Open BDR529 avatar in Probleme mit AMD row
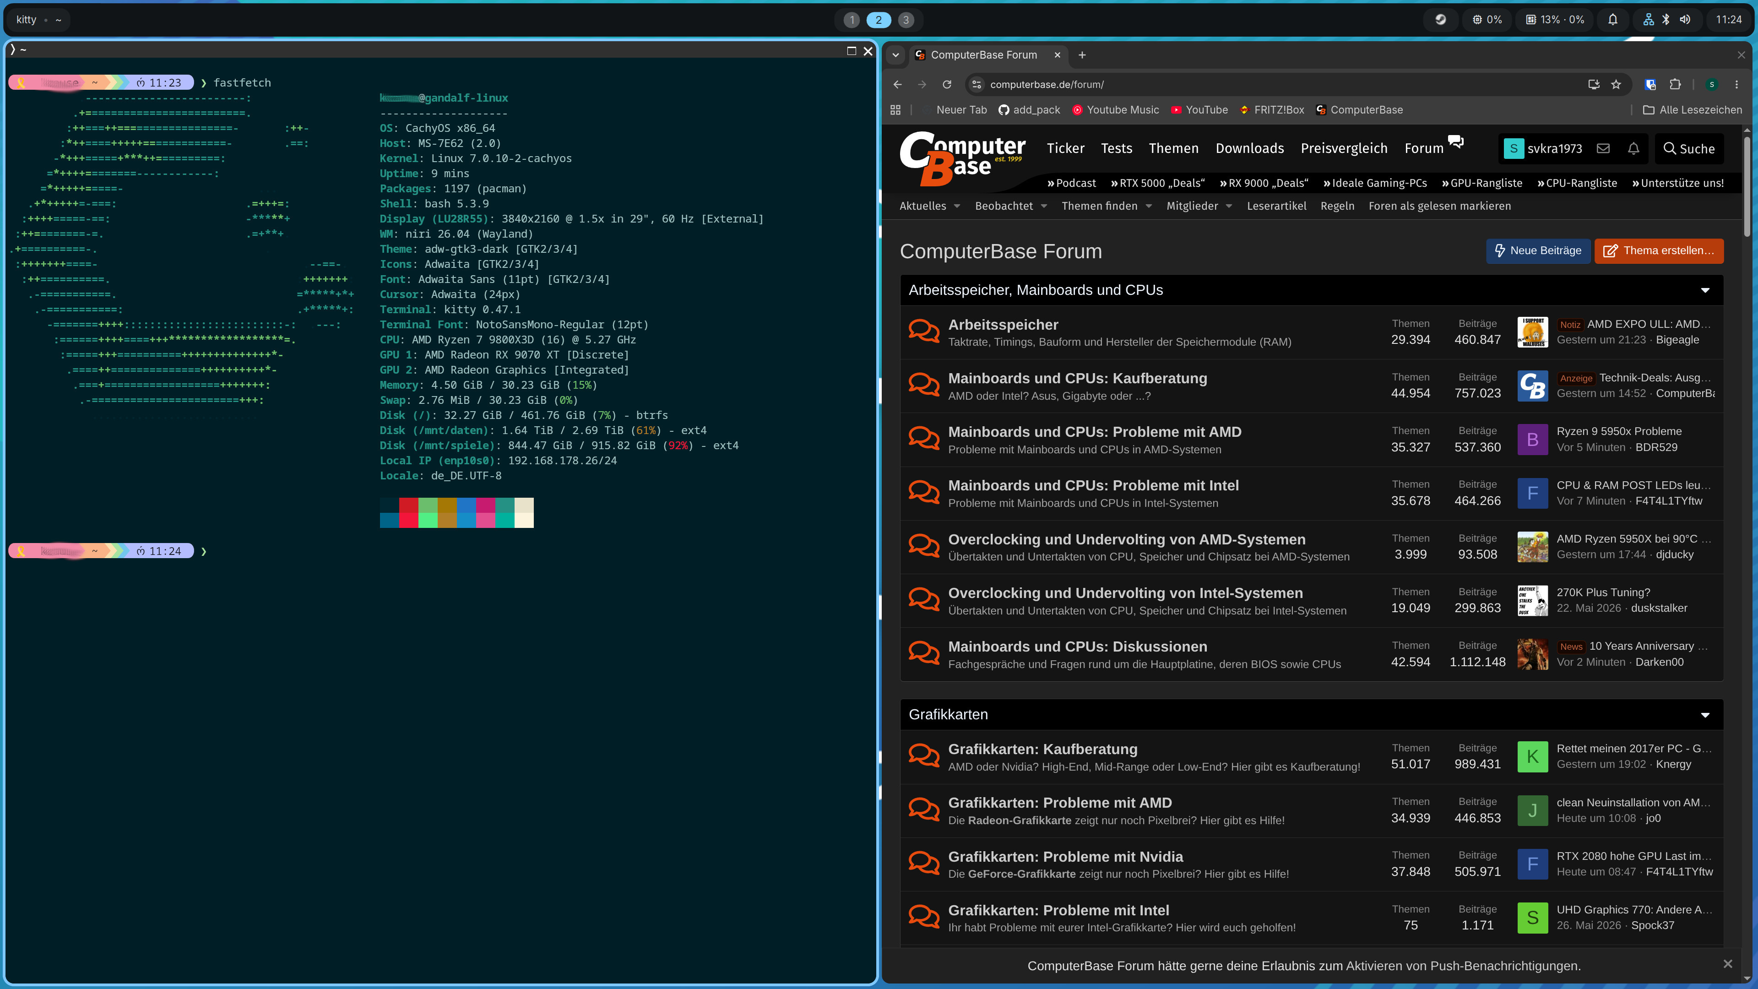This screenshot has height=989, width=1758. click(x=1532, y=440)
